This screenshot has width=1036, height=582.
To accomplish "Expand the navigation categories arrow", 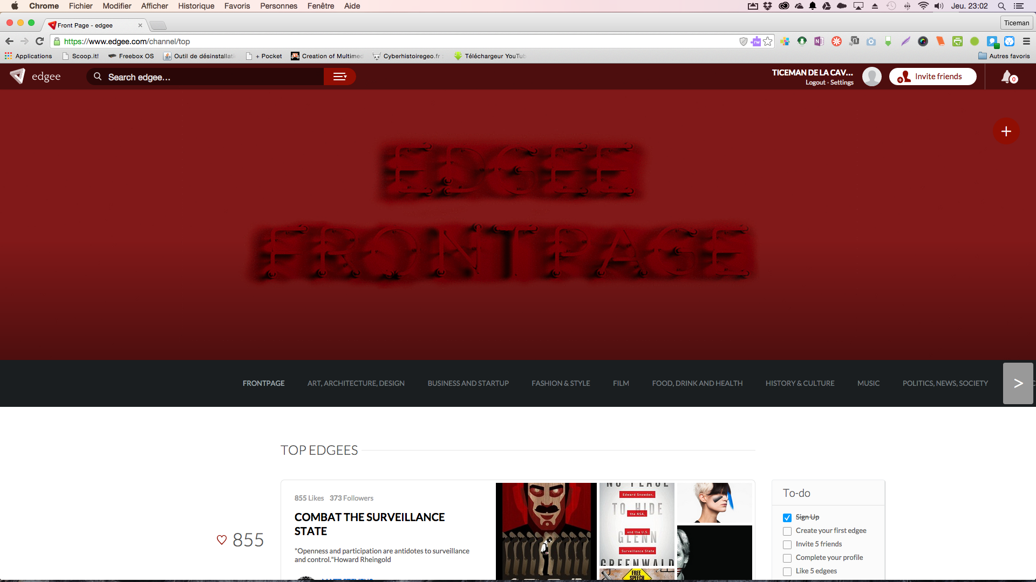I will 1018,383.
